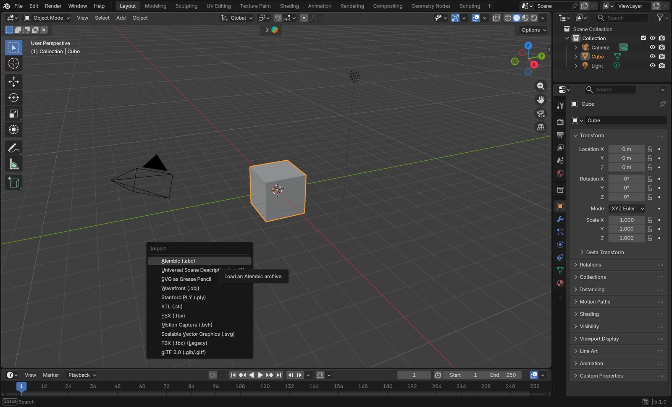Choose Wavefront (.obj) import option
Viewport: 672px width, 407px height.
coord(200,288)
